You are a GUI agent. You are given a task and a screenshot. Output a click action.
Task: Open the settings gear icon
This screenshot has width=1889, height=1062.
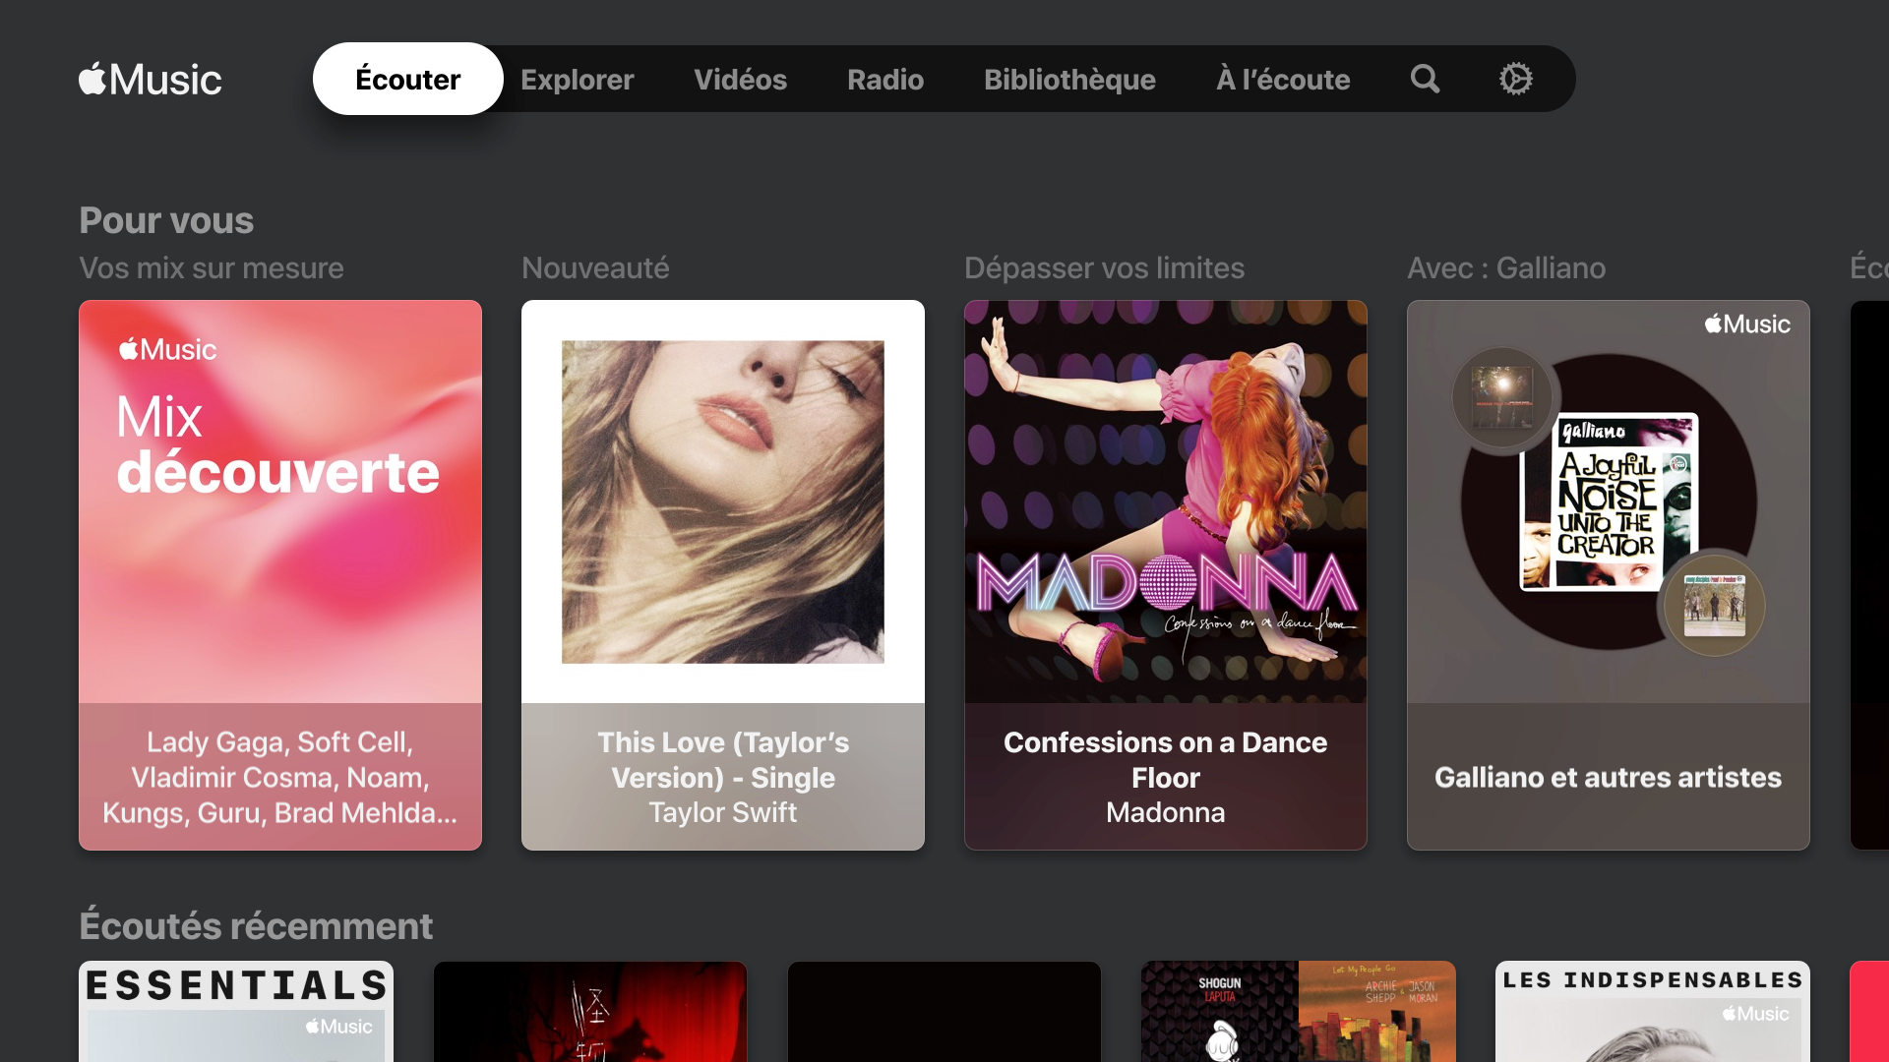pyautogui.click(x=1515, y=79)
